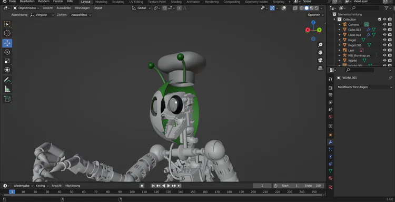395x202 pixels.
Task: Open the Hinzufügen menu
Action: (82, 8)
